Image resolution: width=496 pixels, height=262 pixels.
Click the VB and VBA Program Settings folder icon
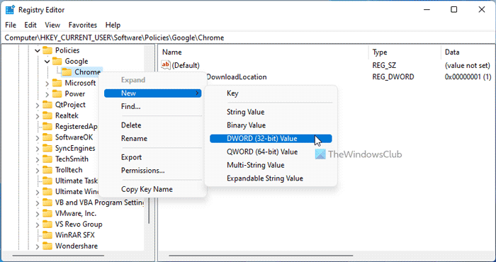(x=47, y=203)
